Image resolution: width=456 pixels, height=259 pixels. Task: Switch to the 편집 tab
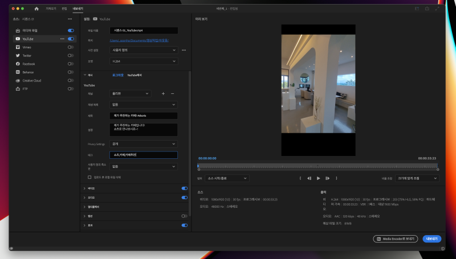coord(64,9)
